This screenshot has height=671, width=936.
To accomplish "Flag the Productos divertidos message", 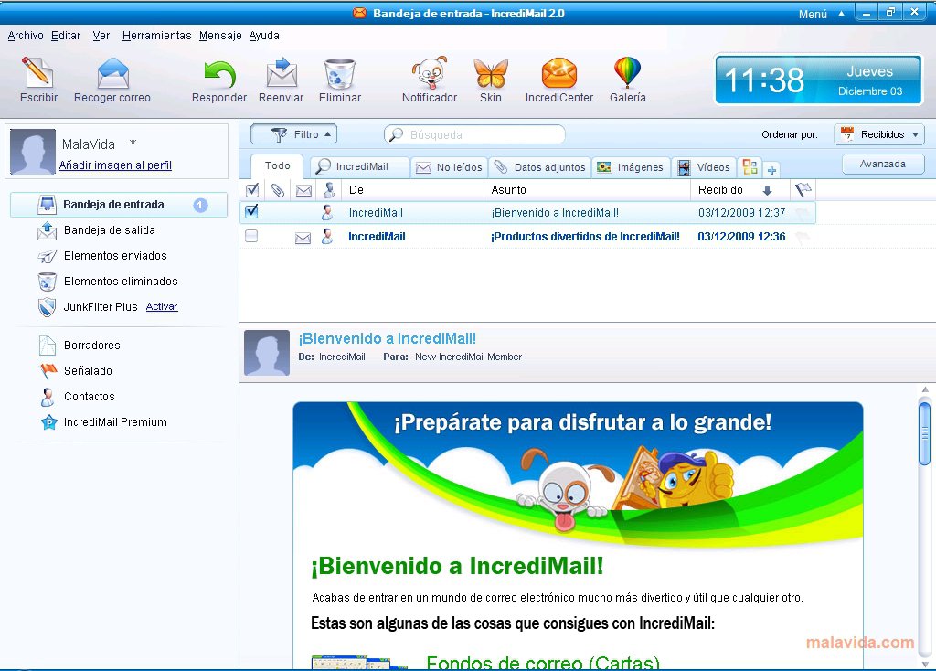I will click(x=803, y=237).
